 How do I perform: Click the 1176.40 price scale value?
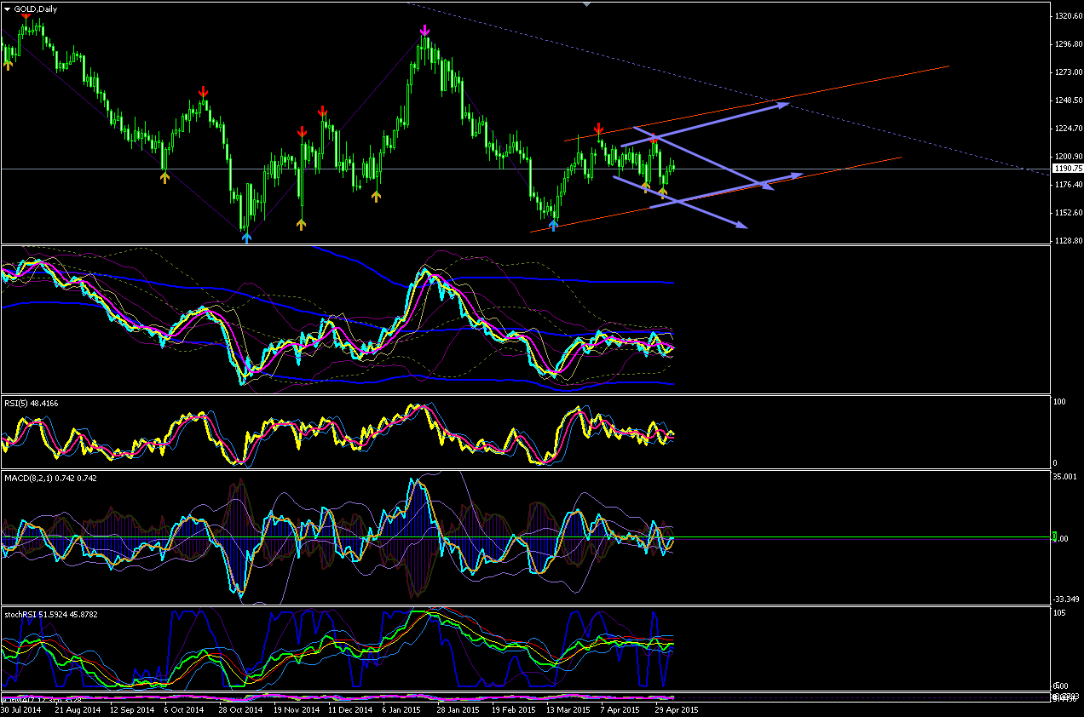1068,185
